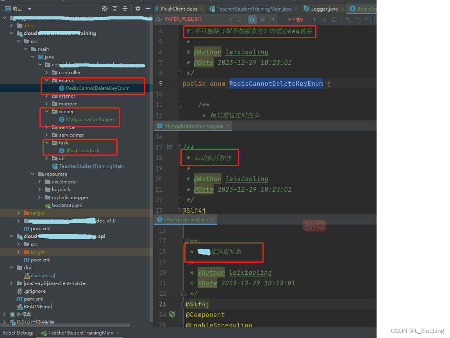450x338 pixels.
Task: Toggle match case Cc in search
Action: coord(252,19)
